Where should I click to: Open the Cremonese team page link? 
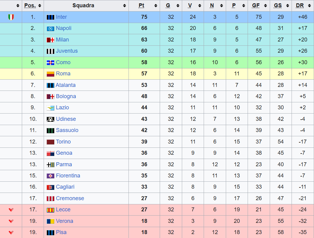(x=70, y=198)
